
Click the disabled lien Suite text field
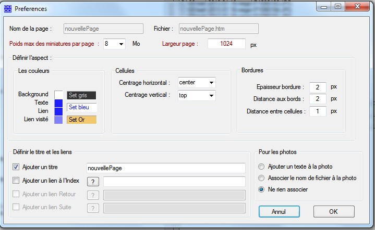click(174, 208)
